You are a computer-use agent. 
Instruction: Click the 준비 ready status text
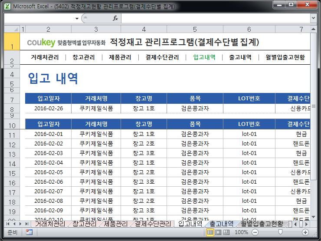coord(12,232)
